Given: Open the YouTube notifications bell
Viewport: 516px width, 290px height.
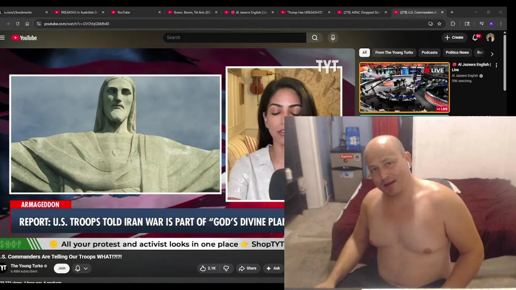Looking at the screenshot, I should [475, 37].
